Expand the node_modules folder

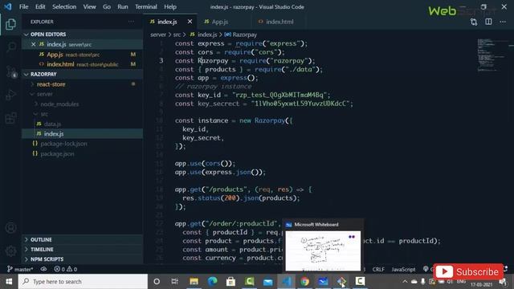point(59,104)
